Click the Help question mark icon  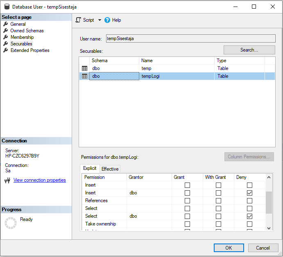[107, 20]
